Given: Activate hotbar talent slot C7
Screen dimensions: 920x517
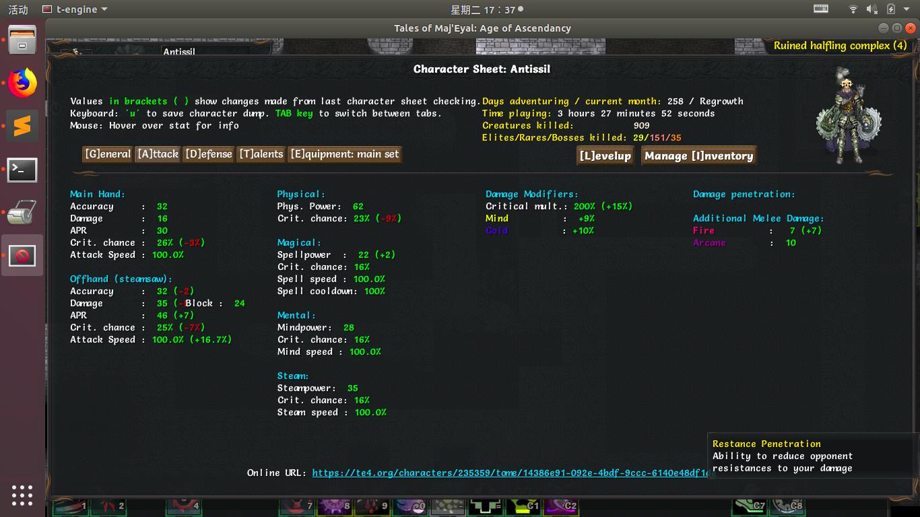Looking at the screenshot, I should tap(750, 506).
